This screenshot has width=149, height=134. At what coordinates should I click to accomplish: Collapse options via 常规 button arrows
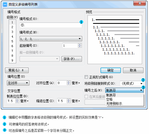click(x=17, y=70)
